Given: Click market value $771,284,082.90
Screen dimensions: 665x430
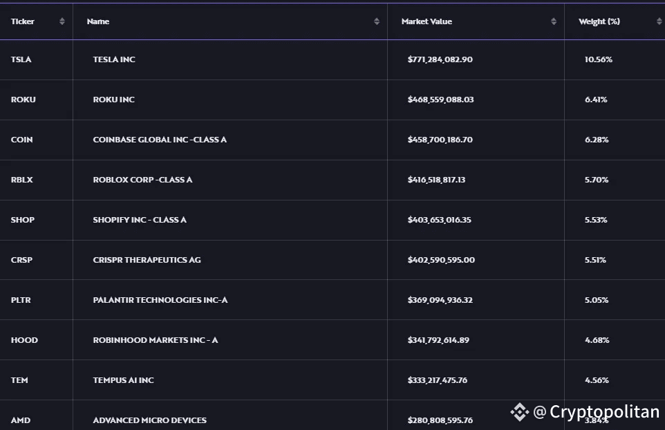Looking at the screenshot, I should pyautogui.click(x=440, y=59).
